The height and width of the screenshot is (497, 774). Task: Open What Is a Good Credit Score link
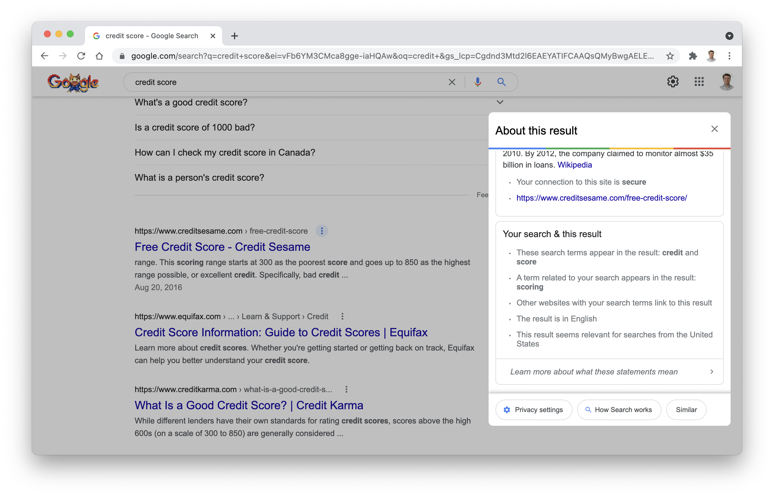pos(249,405)
